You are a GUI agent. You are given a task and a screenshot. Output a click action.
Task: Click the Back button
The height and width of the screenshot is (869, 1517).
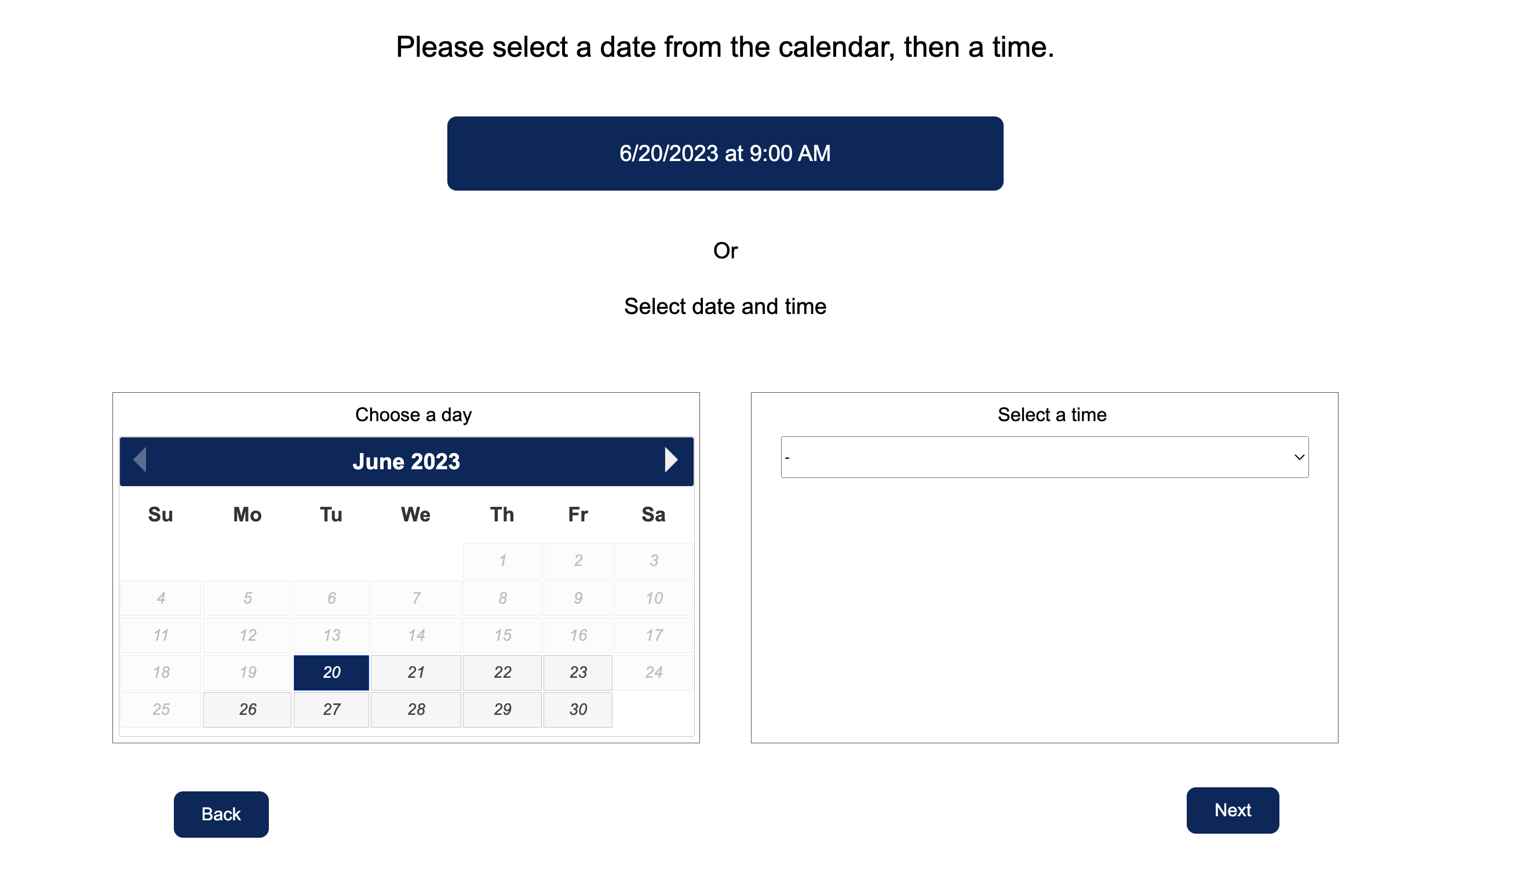coord(221,814)
